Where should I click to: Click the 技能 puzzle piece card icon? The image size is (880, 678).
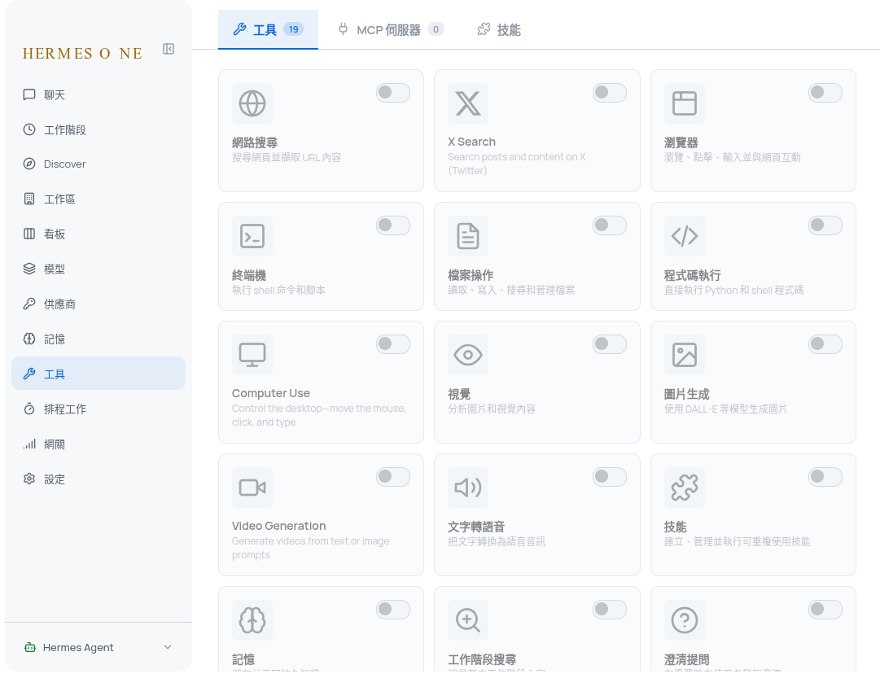(684, 488)
